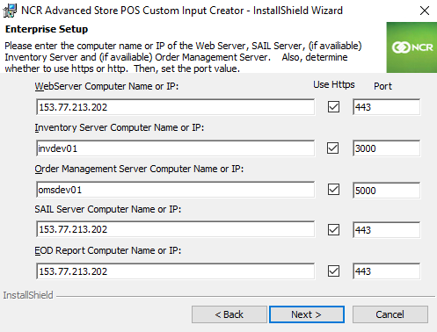Edit the WebServer port 443 field
Viewport: 437px width, 332px height.
click(387, 107)
